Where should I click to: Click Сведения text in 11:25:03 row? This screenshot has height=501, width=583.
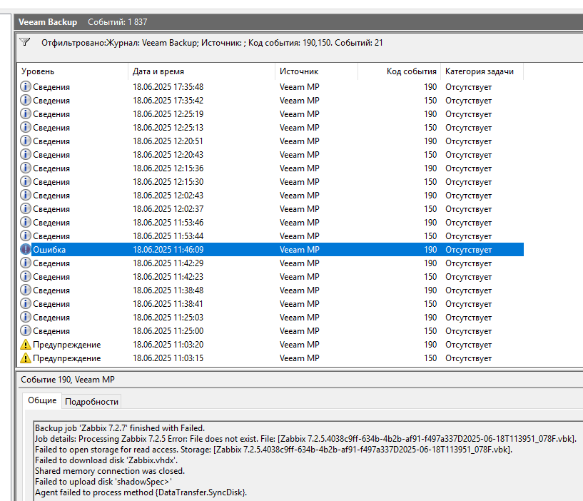[x=51, y=318]
